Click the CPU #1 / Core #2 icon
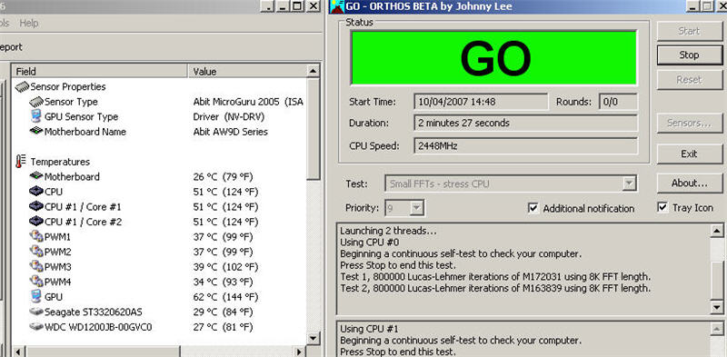 click(x=36, y=222)
